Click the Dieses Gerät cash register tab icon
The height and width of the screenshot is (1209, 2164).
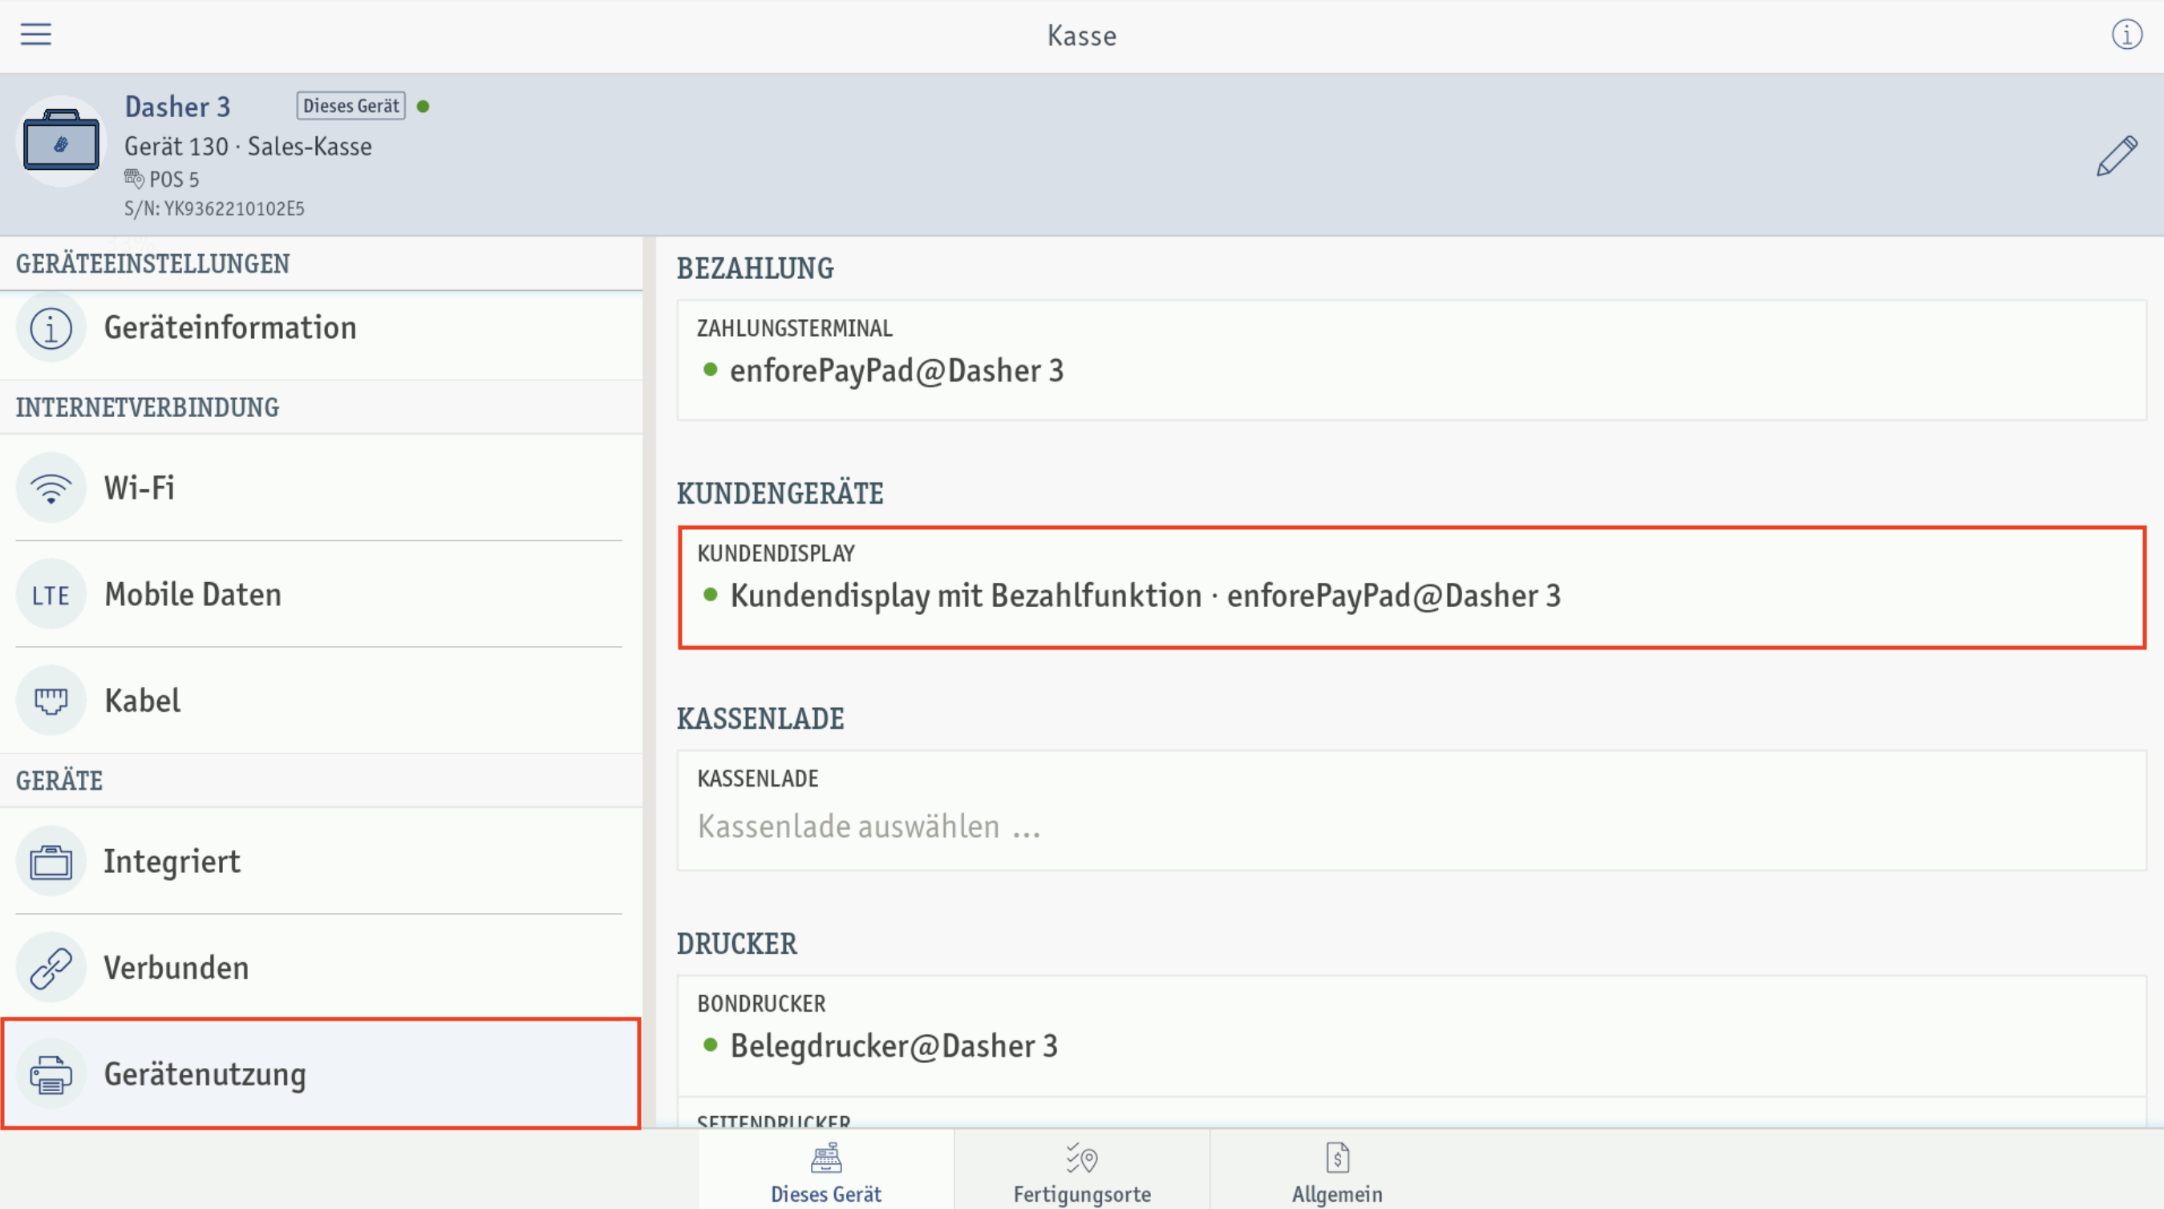click(x=826, y=1158)
